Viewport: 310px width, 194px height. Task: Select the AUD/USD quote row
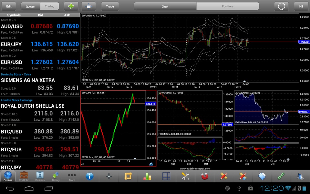[40, 26]
